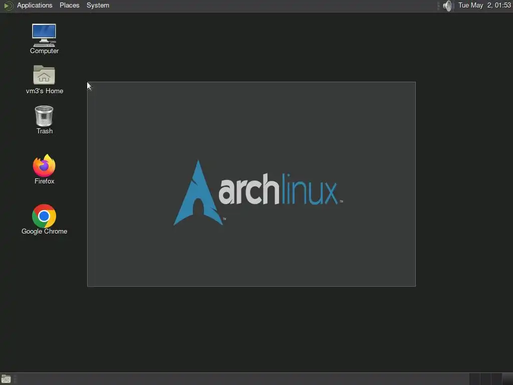Select the Google Chrome desktop icon
This screenshot has width=513, height=385.
[44, 216]
